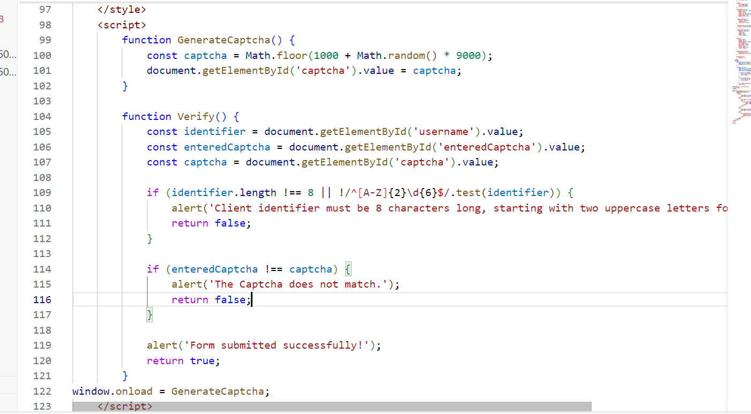Click line number 119 in gutter
This screenshot has width=751, height=414.
pos(42,345)
